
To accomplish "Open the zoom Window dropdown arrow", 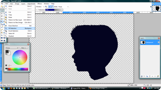I will pos(44,7).
